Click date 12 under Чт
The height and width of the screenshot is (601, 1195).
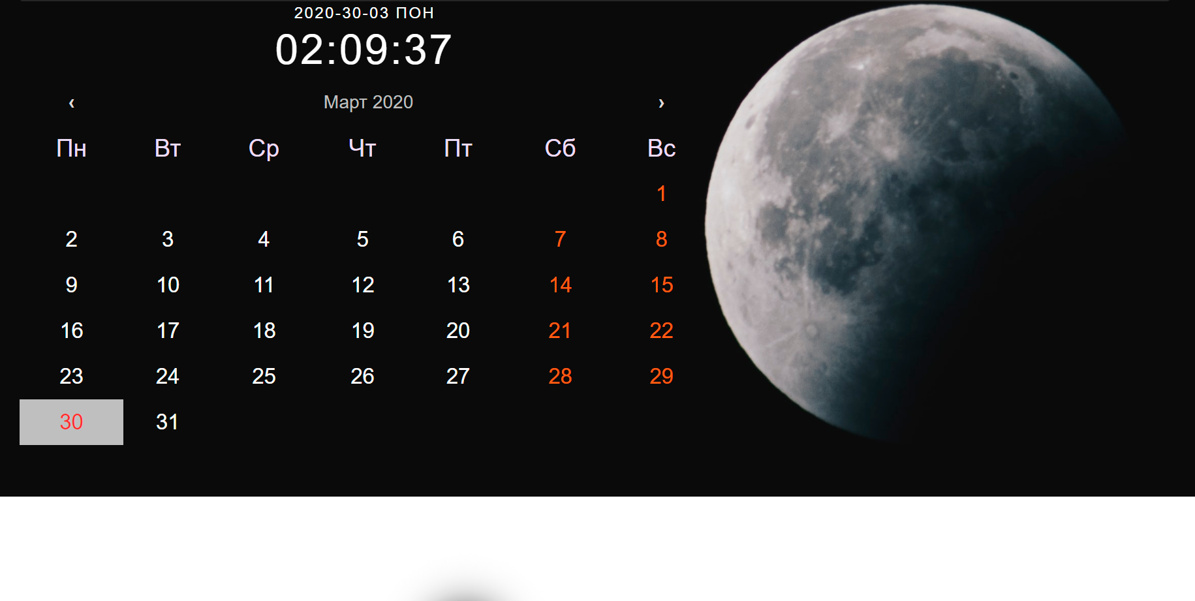click(x=362, y=285)
